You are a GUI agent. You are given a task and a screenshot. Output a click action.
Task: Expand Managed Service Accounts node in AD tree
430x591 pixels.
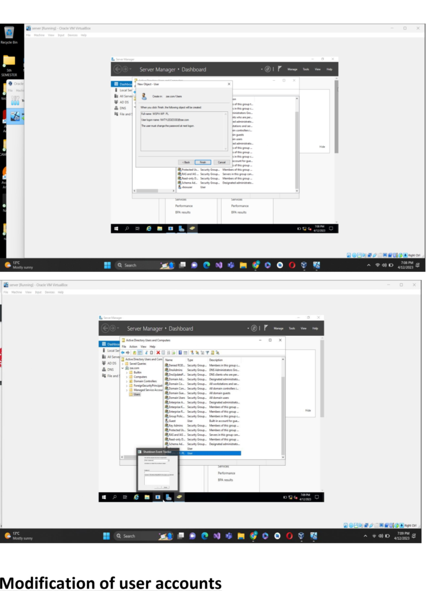click(x=126, y=390)
